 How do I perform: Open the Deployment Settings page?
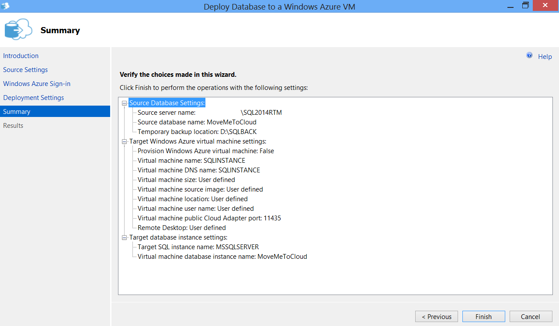(34, 98)
